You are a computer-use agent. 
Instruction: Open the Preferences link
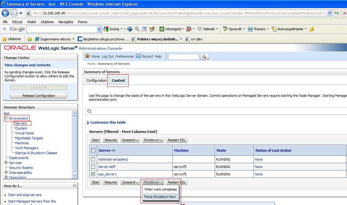pyautogui.click(x=125, y=57)
